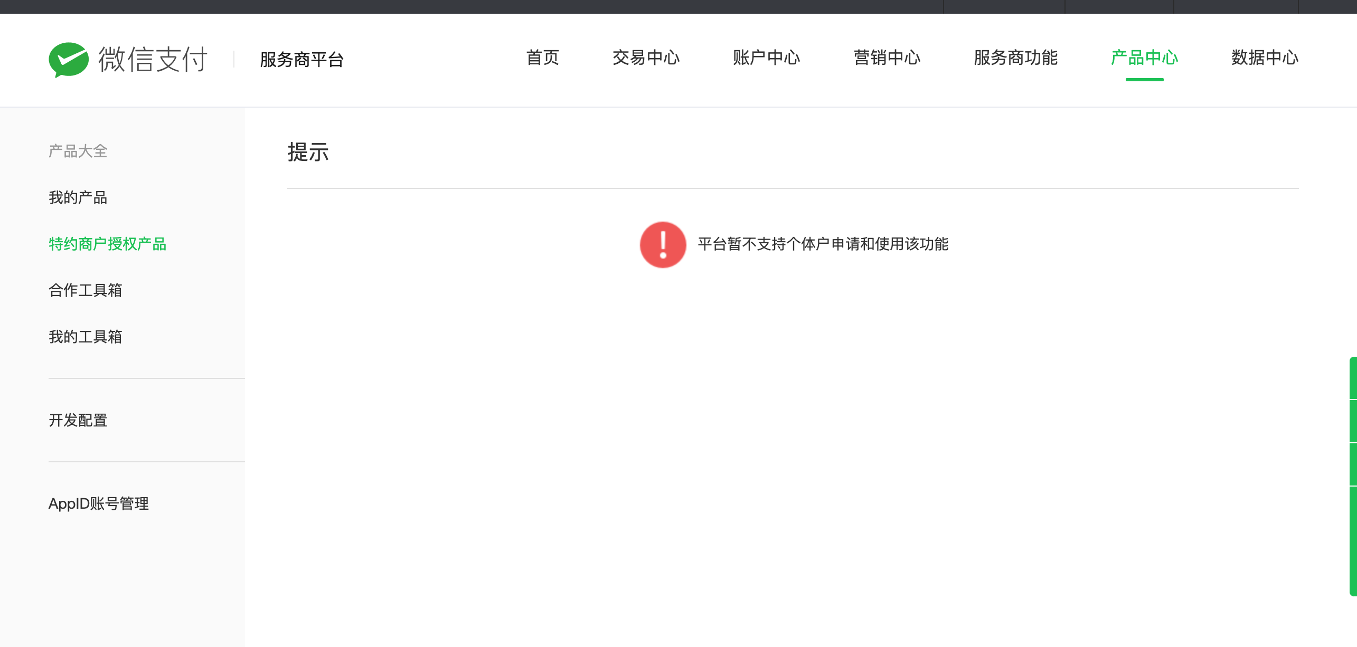The width and height of the screenshot is (1357, 647).
Task: Switch to the 账户中心 tab
Action: 766,58
